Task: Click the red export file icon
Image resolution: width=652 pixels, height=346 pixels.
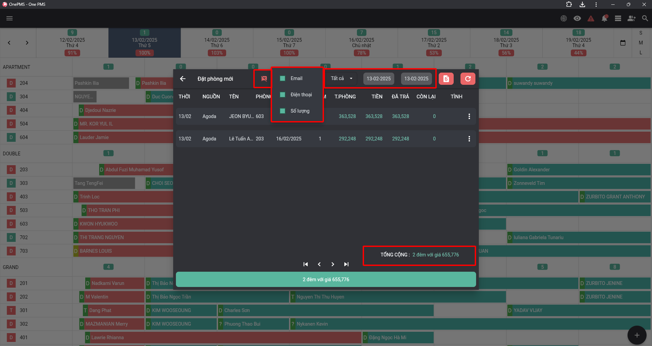Action: (446, 79)
